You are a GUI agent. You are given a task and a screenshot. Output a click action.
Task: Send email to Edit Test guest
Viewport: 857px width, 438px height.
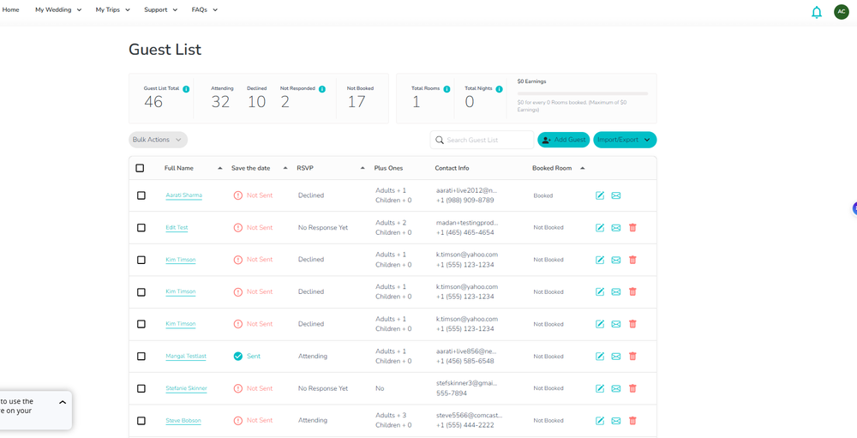[x=616, y=227]
